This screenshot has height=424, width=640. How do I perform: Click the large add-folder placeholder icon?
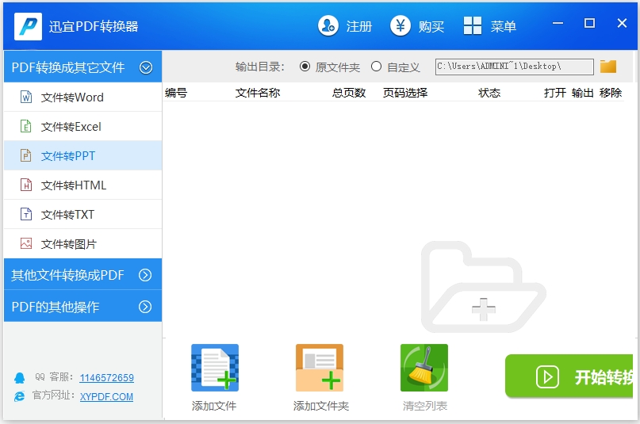pos(484,287)
